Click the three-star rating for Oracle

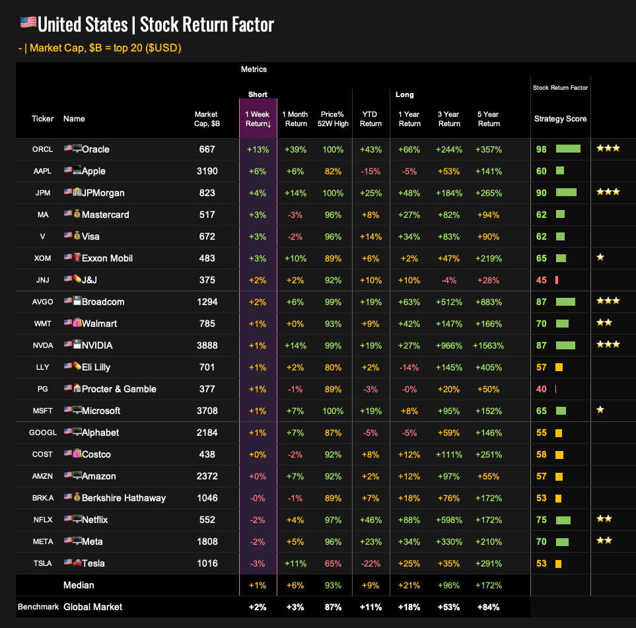pos(608,148)
